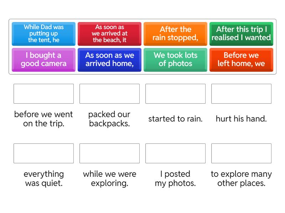The image size is (285, 213).
Task: Click the blue 'As soon as we arrived home,' tile
Action: click(109, 60)
